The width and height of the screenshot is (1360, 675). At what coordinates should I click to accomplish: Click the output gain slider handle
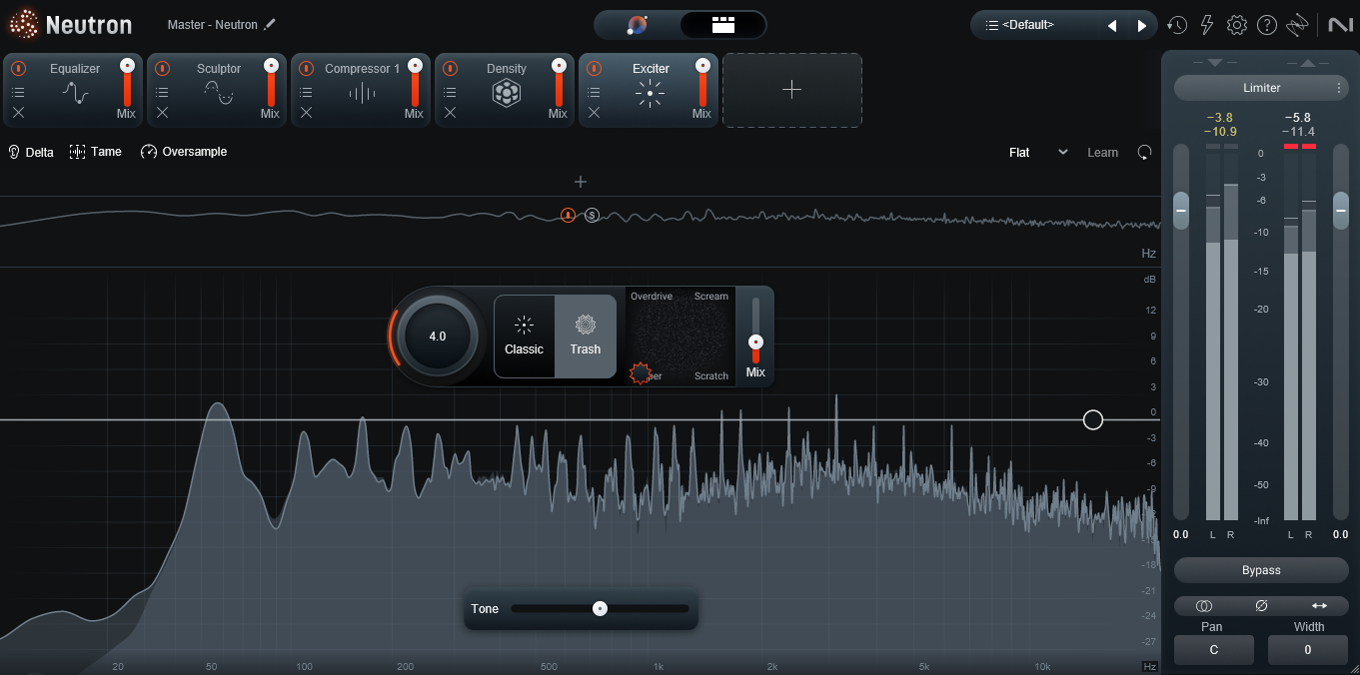click(1341, 212)
